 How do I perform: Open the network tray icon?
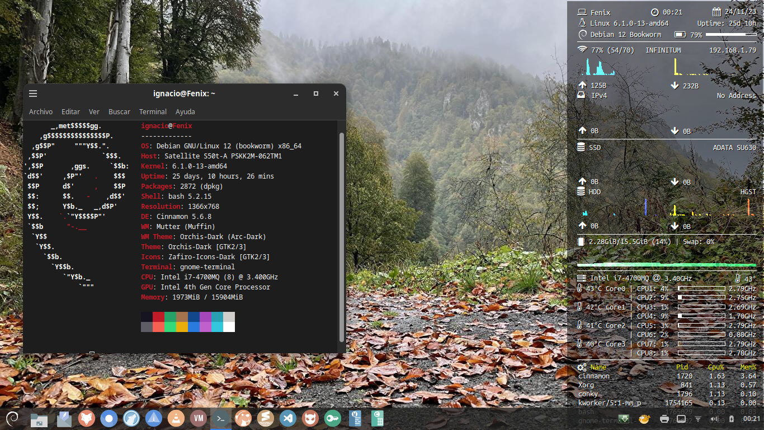[x=698, y=419]
